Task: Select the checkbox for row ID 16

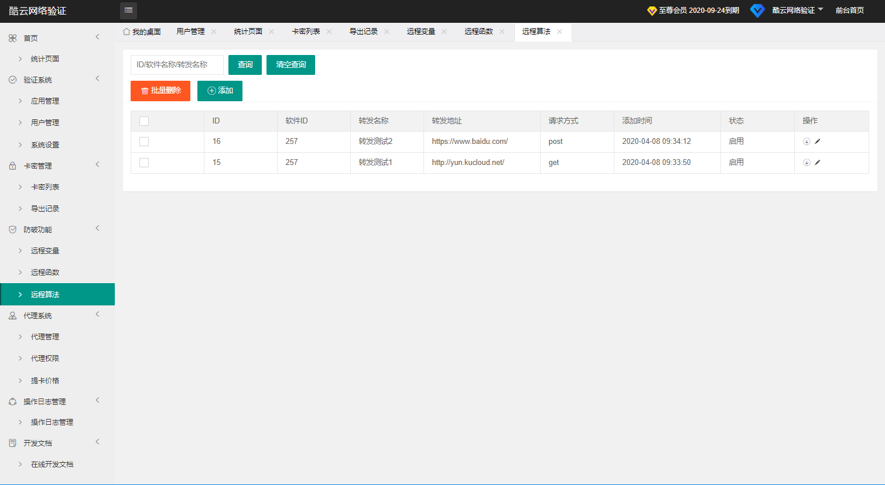Action: point(144,142)
